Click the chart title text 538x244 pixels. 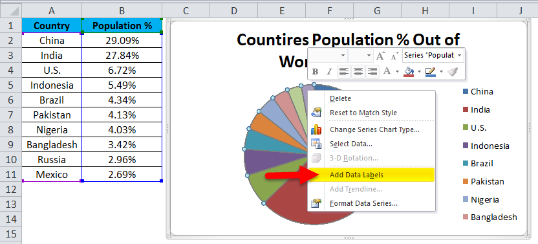coord(348,40)
